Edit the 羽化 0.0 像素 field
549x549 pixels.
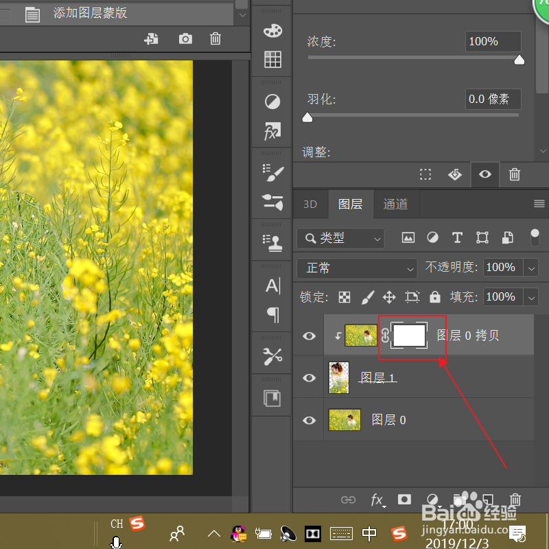click(x=493, y=99)
